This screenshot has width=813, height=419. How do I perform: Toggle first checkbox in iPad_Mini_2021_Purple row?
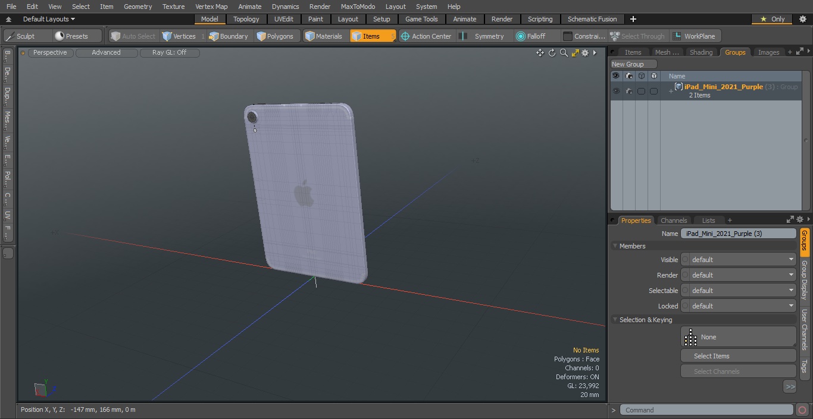click(x=641, y=91)
